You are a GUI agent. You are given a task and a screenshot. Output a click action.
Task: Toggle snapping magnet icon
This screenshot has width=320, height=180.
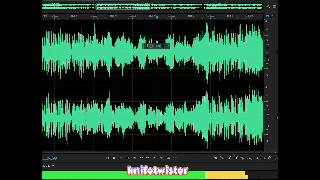(x=267, y=16)
